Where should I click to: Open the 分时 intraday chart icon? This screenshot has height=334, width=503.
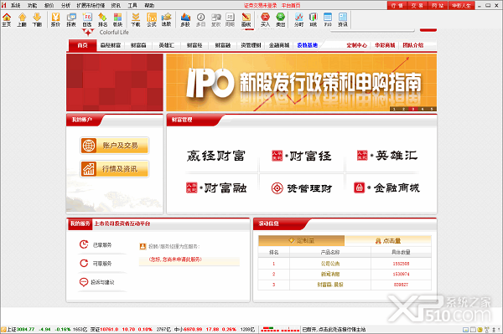point(298,20)
